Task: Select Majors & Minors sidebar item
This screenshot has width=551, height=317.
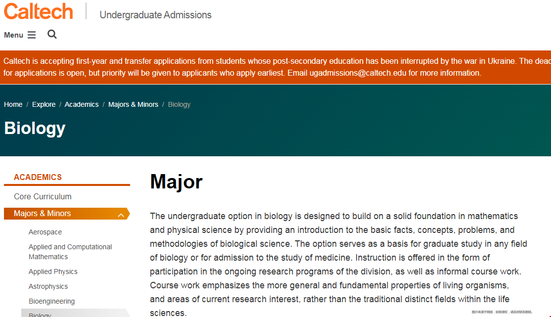Action: point(42,213)
